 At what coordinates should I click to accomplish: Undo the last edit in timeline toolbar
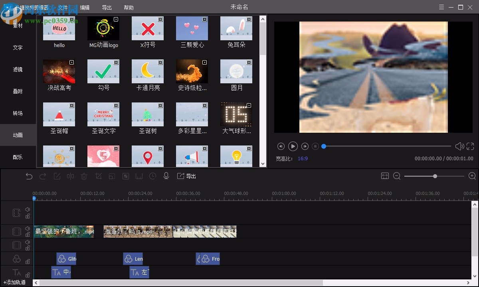point(29,176)
